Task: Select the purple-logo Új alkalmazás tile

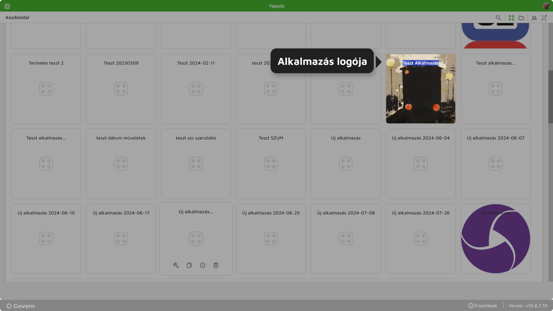Action: point(495,238)
